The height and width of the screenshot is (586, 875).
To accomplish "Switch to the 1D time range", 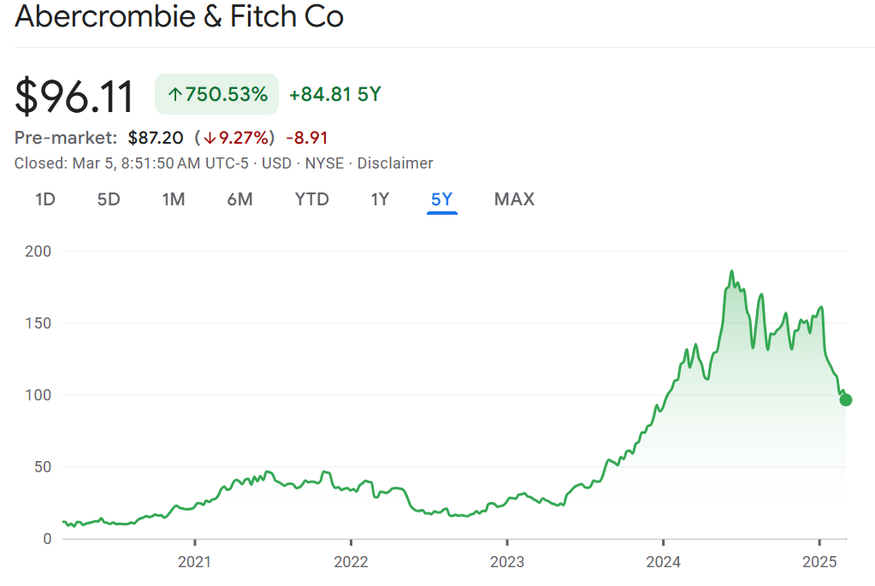I will (45, 199).
